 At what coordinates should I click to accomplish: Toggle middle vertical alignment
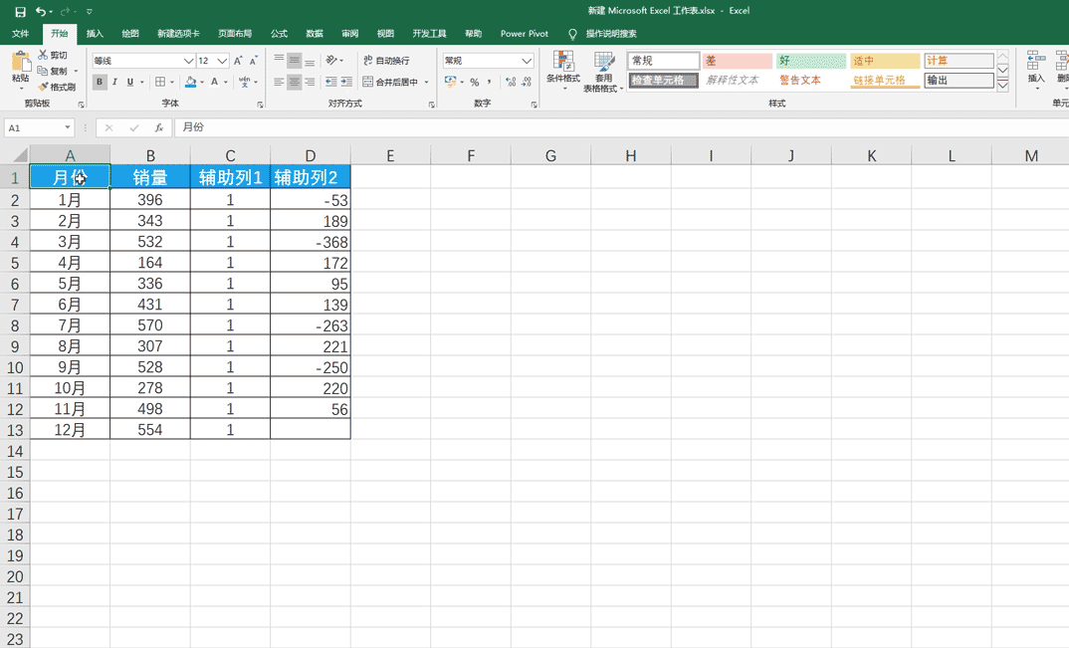pos(294,60)
